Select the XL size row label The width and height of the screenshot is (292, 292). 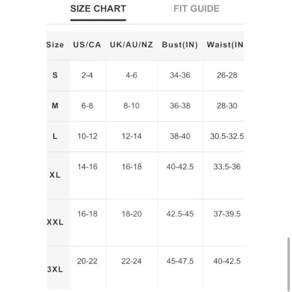click(x=55, y=175)
